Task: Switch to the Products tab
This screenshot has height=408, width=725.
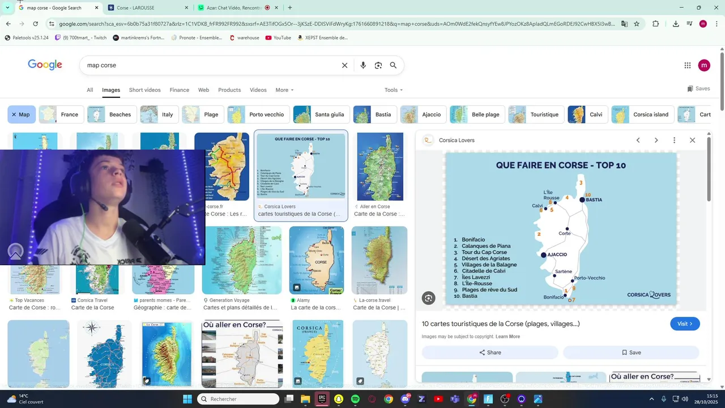Action: click(229, 90)
